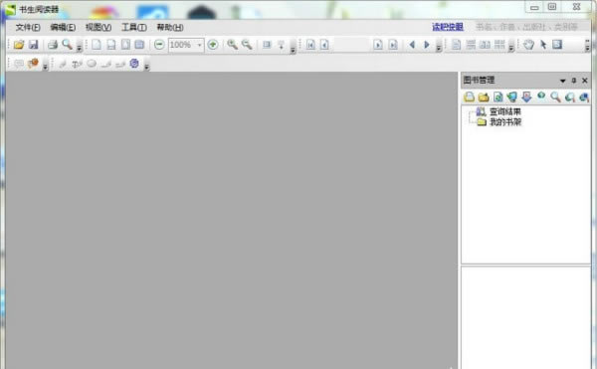The image size is (597, 369).
Task: Click the blue 读吧快眼 link
Action: click(x=448, y=27)
